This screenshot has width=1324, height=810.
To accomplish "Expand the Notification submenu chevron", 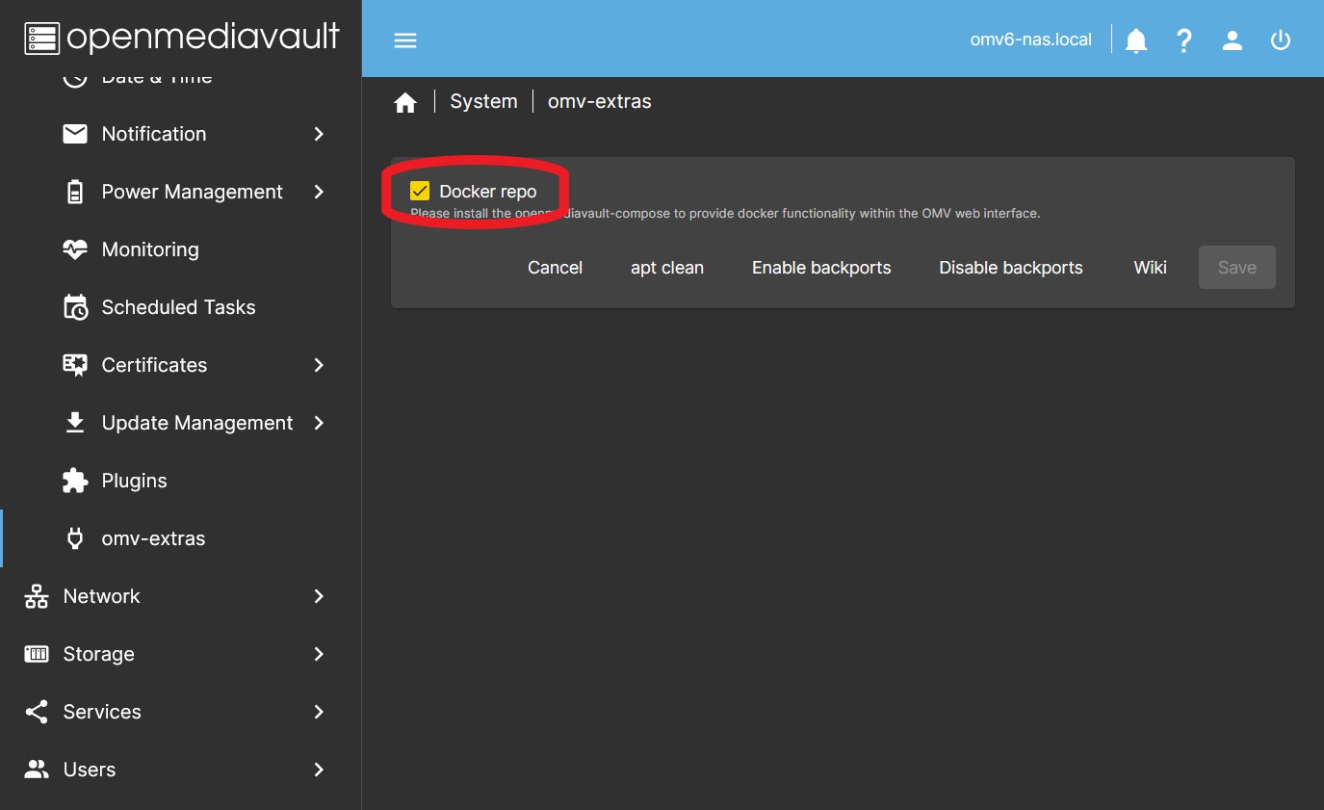I will pyautogui.click(x=319, y=134).
